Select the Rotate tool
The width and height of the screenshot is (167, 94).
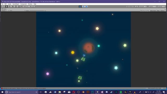[x=10, y=7]
